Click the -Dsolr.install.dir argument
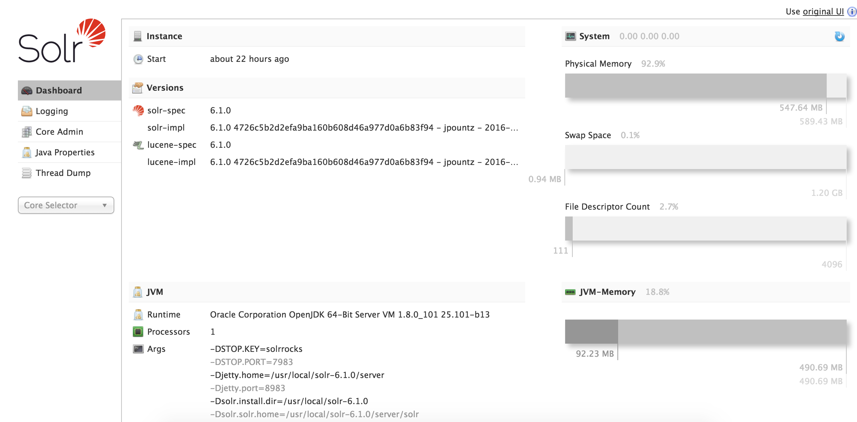The image size is (857, 422). (x=289, y=401)
